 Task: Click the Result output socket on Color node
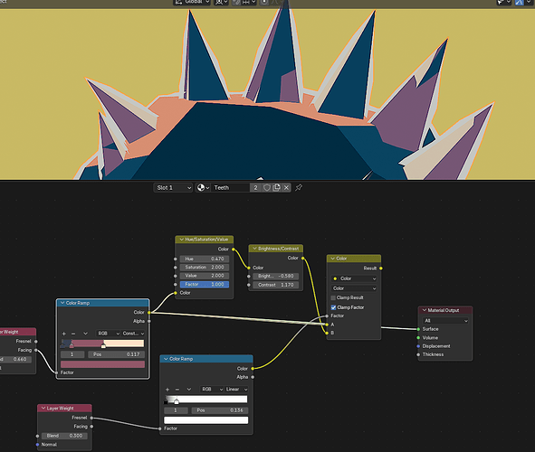click(x=381, y=268)
